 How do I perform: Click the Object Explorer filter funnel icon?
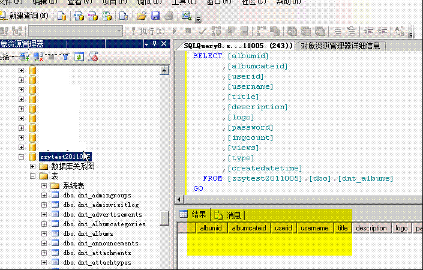click(65, 57)
